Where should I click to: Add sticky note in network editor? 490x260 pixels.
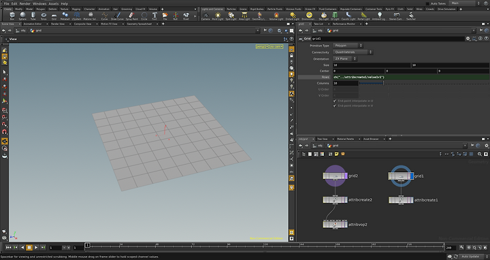pyautogui.click(x=337, y=154)
